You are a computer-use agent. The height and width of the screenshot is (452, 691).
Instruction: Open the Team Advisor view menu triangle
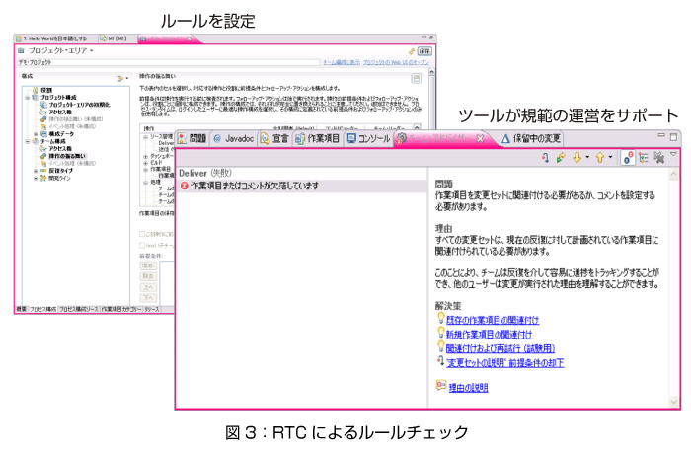673,154
